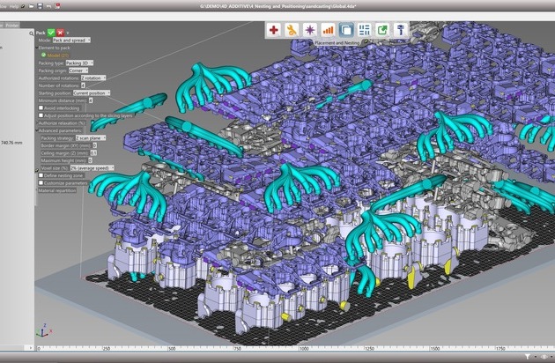Screen dimensions: 555x363
Task: Enable the Avoid interlocking checkbox
Action: pos(40,108)
